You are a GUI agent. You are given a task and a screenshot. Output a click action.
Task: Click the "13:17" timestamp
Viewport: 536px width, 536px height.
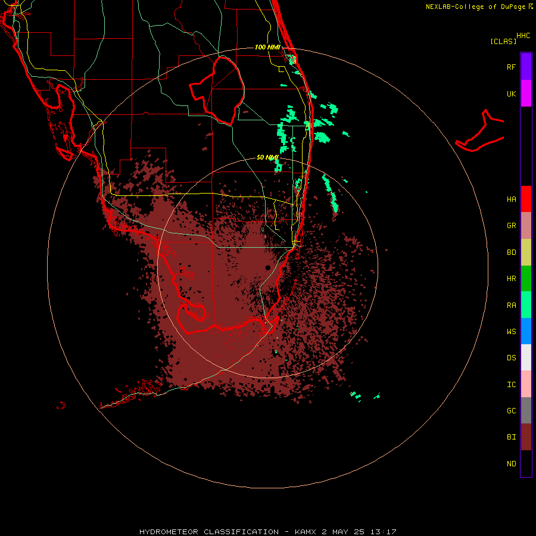tap(382, 532)
